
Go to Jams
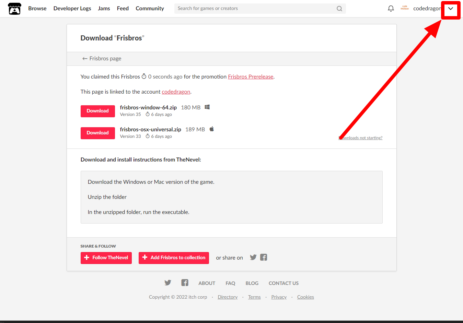tap(104, 9)
